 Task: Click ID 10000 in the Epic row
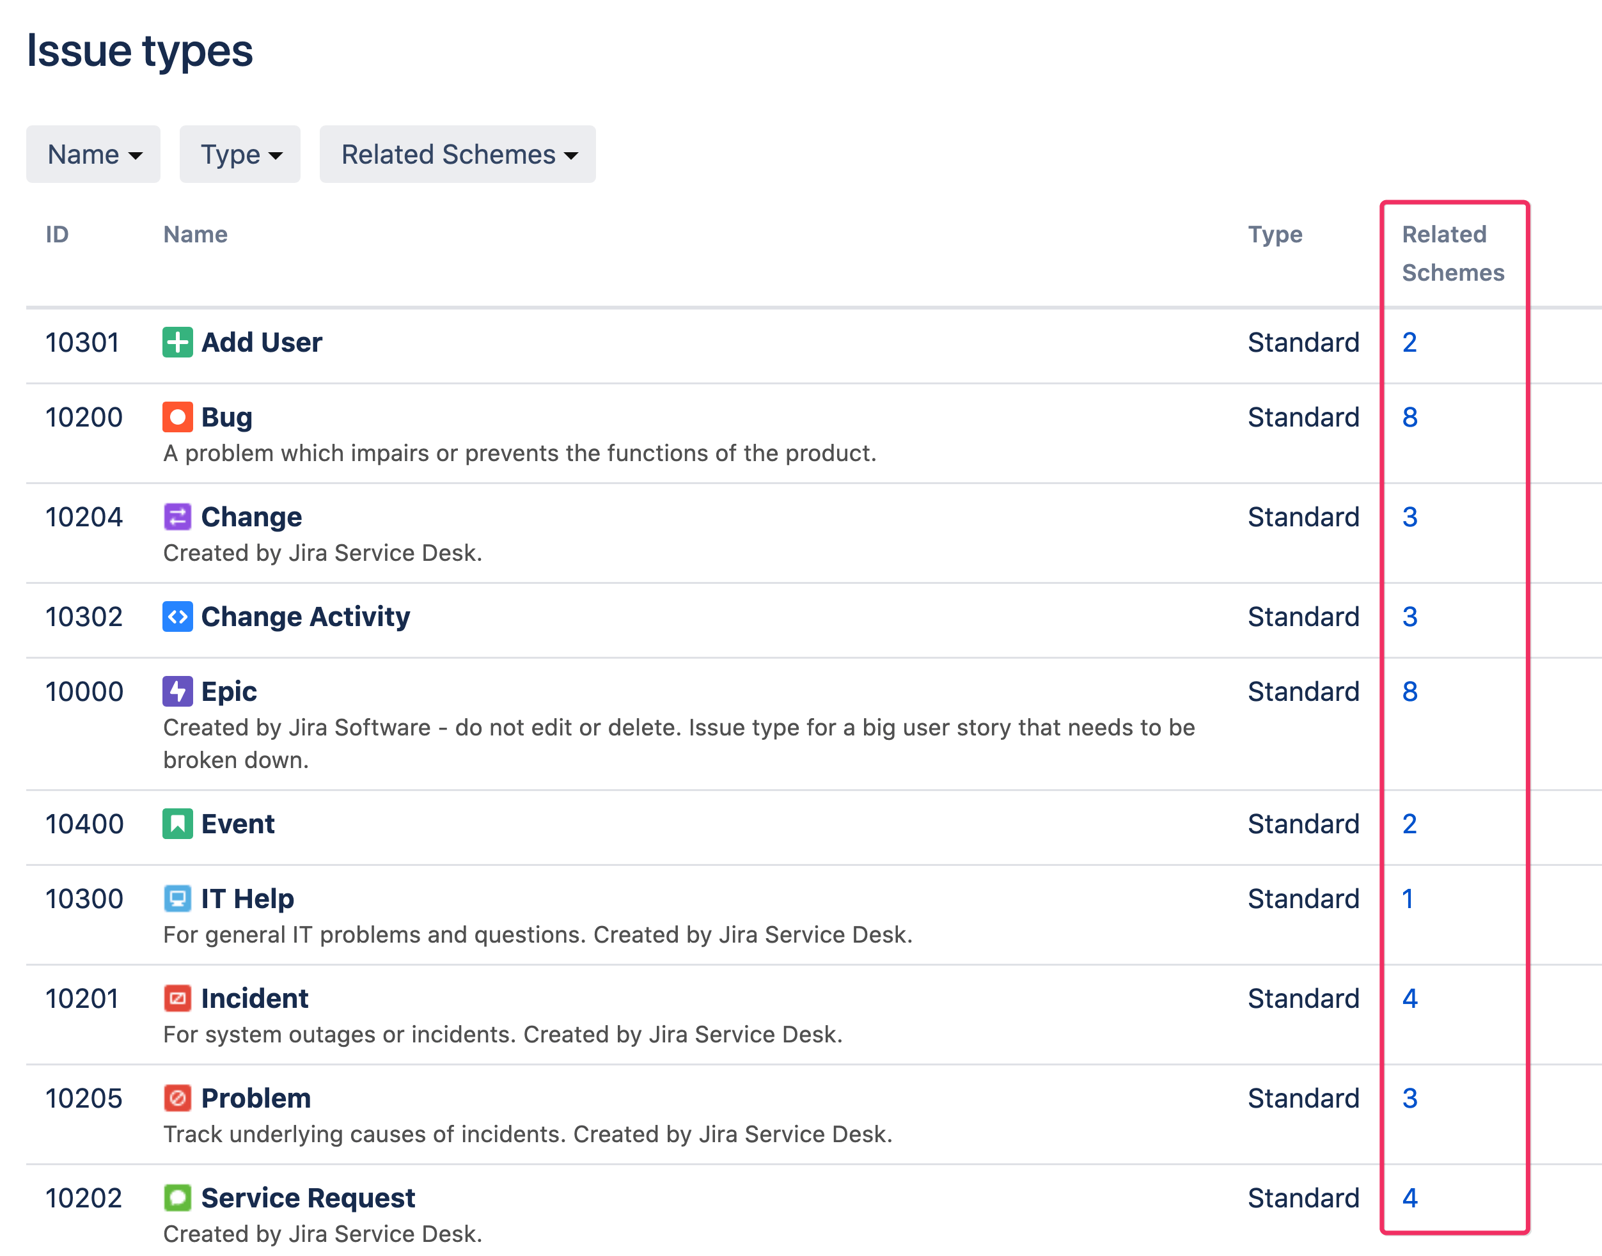(x=84, y=692)
